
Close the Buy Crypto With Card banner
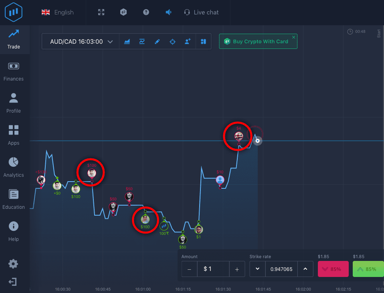coord(294,37)
